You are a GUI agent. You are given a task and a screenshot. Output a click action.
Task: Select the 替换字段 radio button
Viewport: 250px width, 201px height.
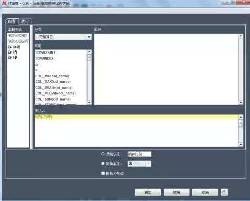tap(103, 164)
